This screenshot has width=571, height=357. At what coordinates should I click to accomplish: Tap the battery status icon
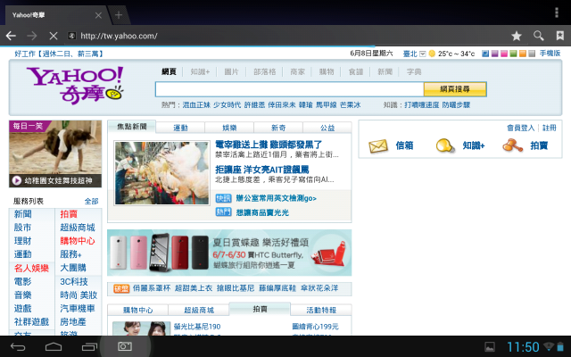(x=560, y=347)
